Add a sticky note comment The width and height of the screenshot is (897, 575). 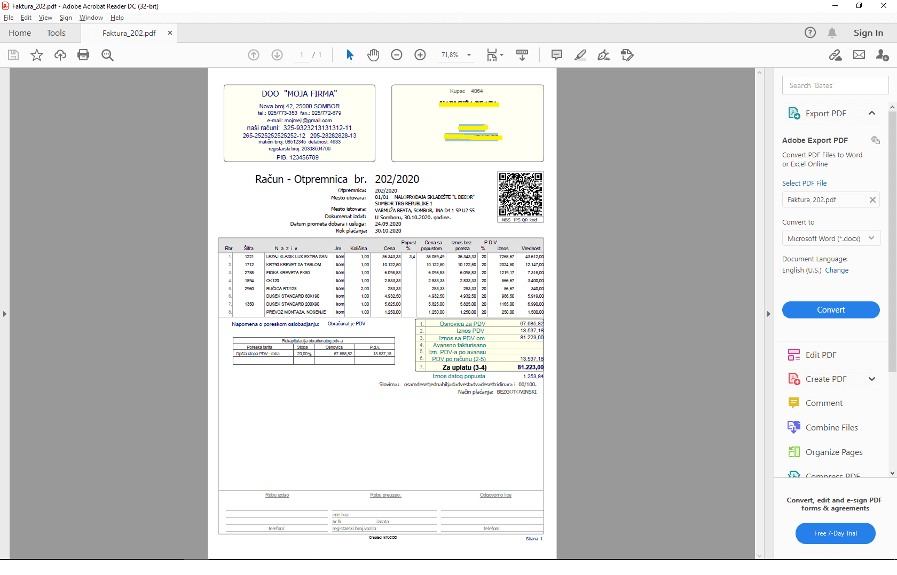coord(557,55)
